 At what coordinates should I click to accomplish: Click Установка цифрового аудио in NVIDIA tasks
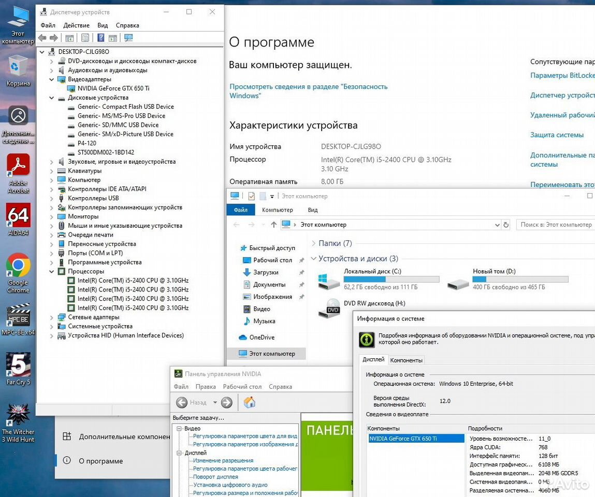point(230,485)
